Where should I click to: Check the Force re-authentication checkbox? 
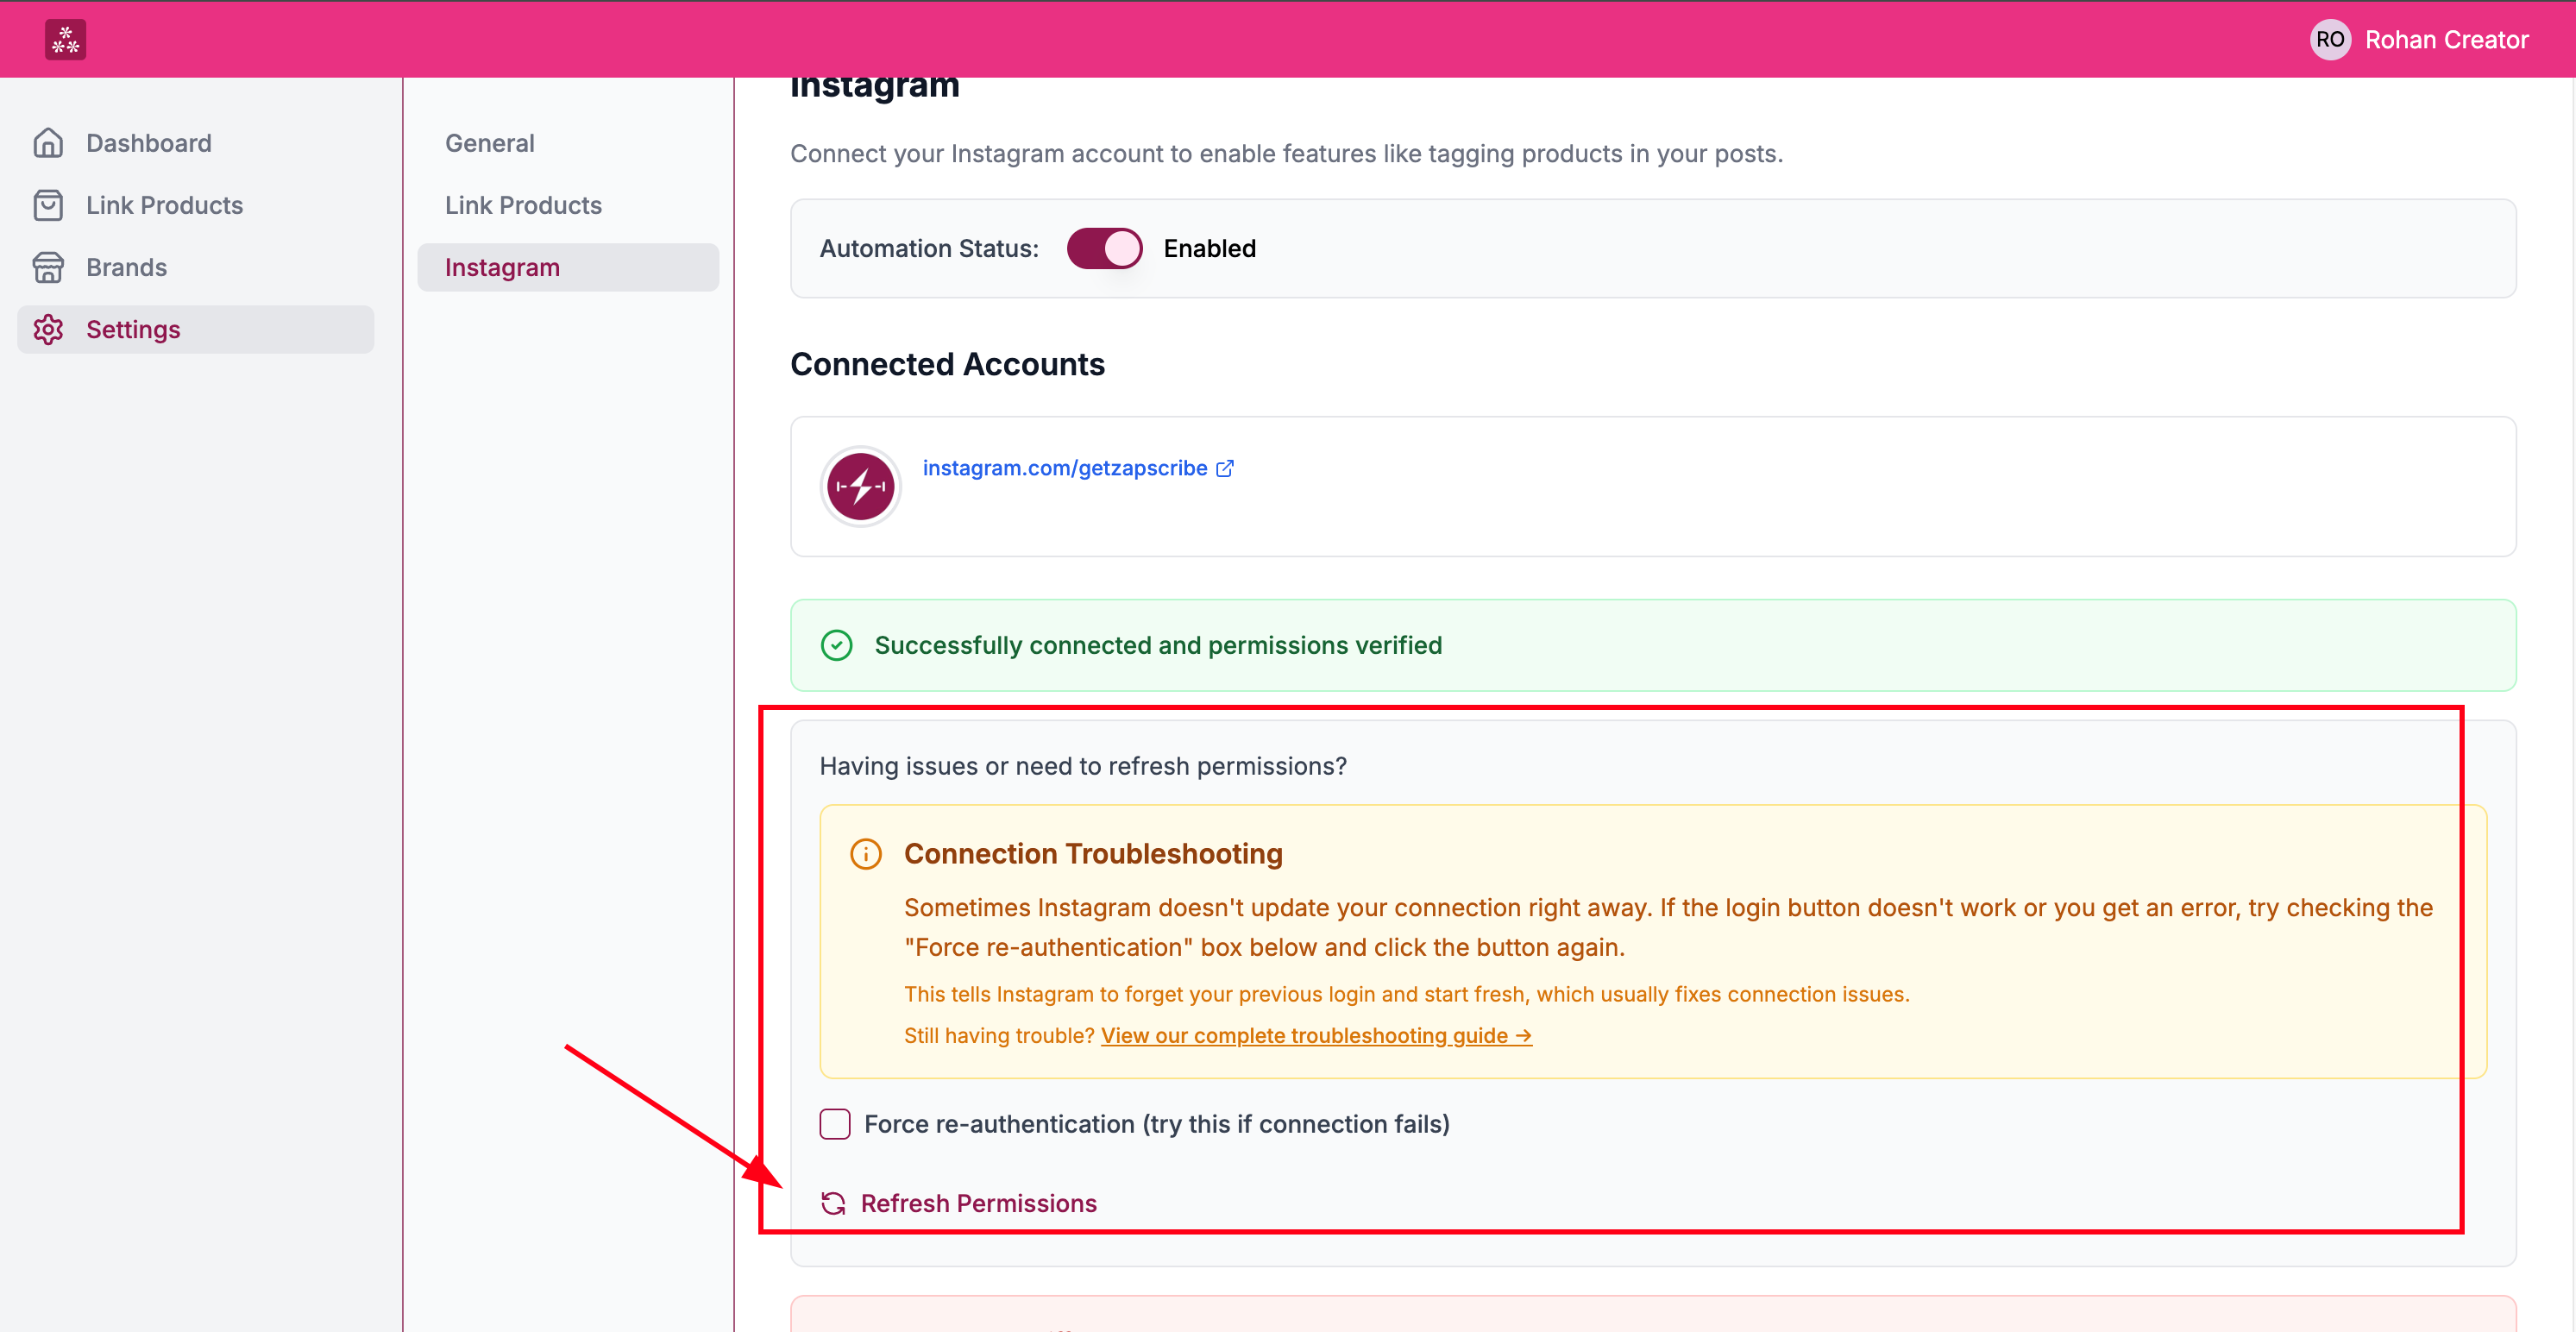click(x=835, y=1124)
